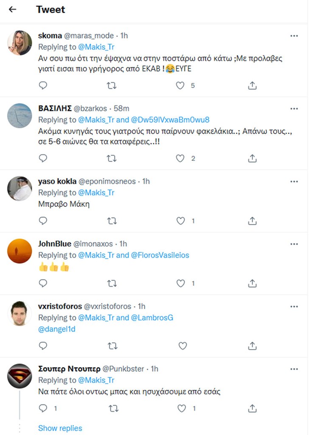Image resolution: width=311 pixels, height=435 pixels.
Task: Open @FlorosVasileios profile link
Action: pos(160,255)
